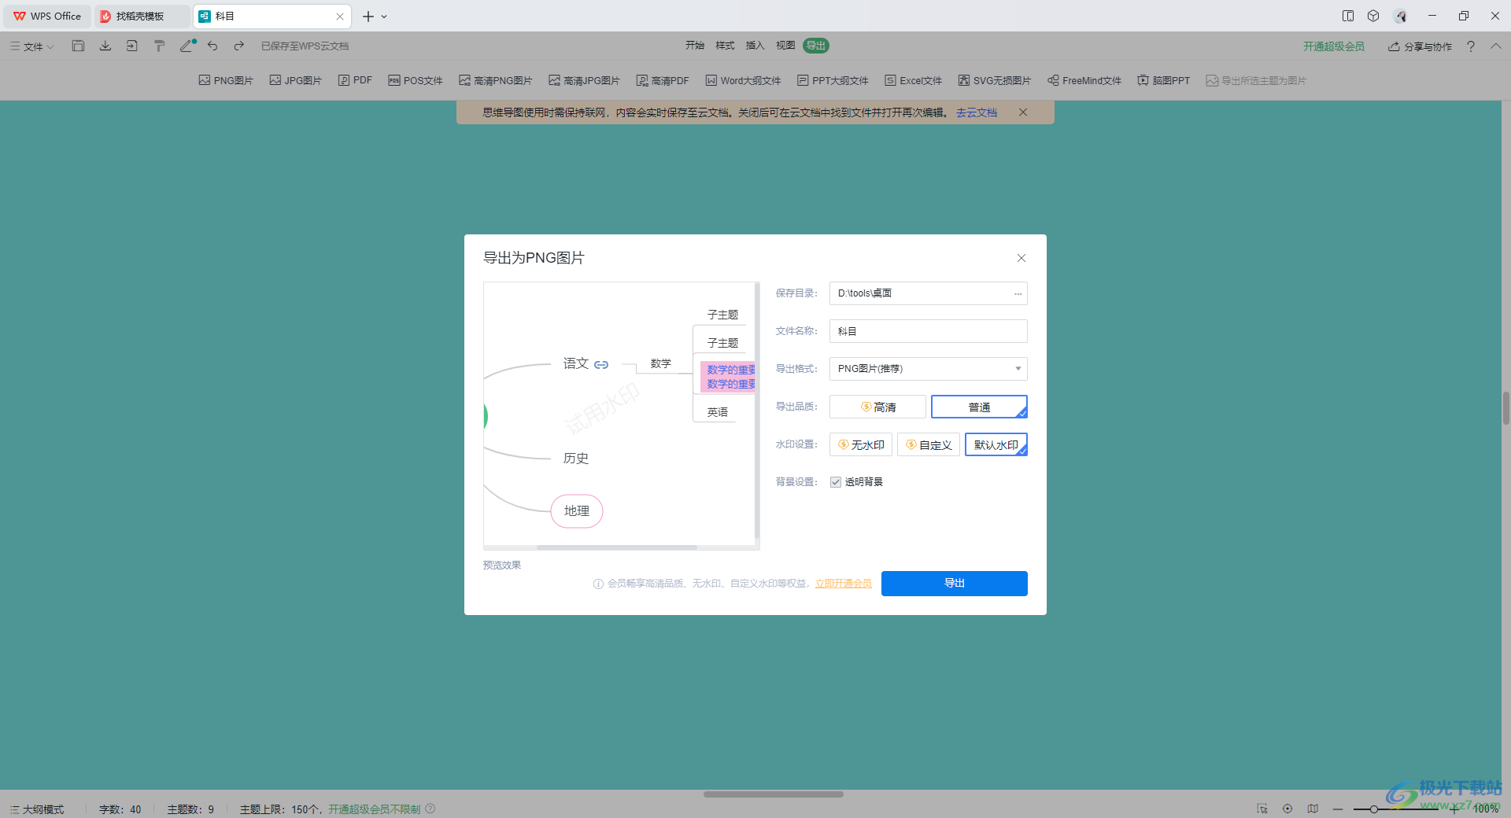The width and height of the screenshot is (1511, 818).
Task: Select 无水印 watermark option
Action: pyautogui.click(x=861, y=444)
